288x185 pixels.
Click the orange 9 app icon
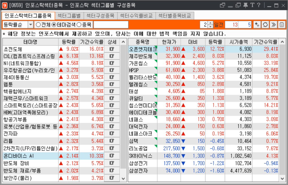tap(5, 5)
